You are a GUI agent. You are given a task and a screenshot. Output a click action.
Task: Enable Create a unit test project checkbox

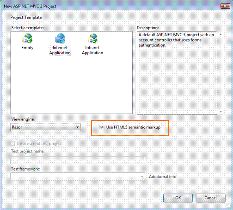point(12,144)
